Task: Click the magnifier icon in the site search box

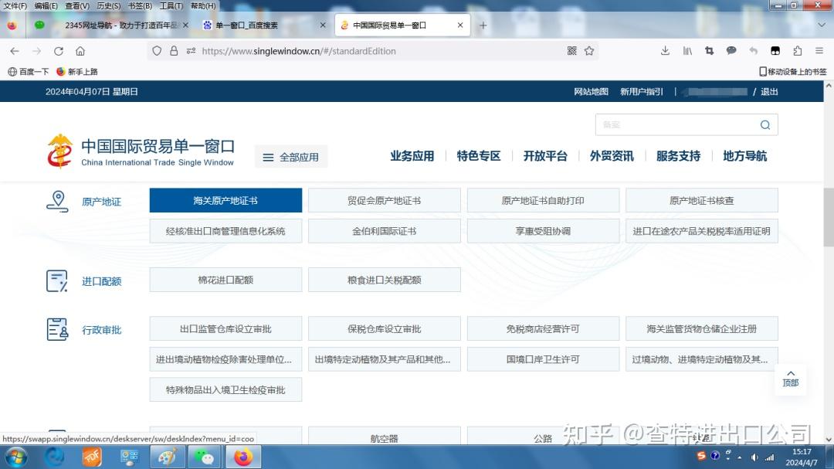Action: 764,124
